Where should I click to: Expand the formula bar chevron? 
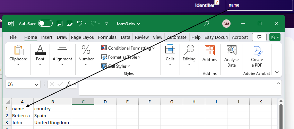(x=279, y=84)
